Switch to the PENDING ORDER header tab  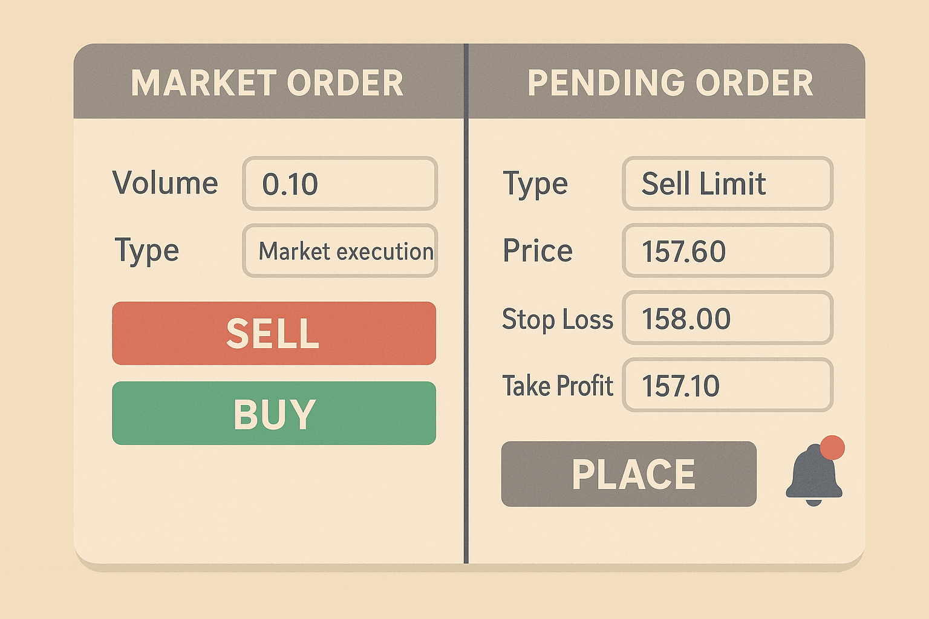(670, 82)
